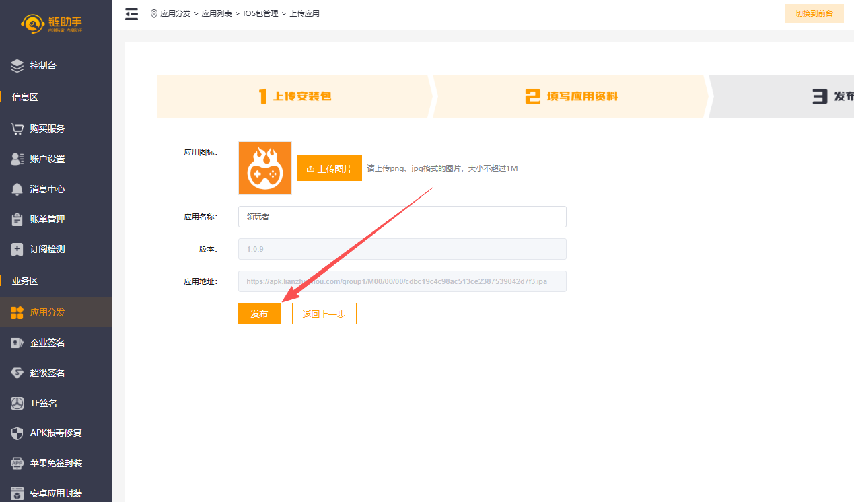Click the 应用名称 text field
Screen dimensions: 854x502
[x=402, y=217]
